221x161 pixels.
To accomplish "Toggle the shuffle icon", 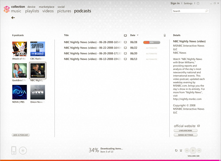I will point(181,150).
